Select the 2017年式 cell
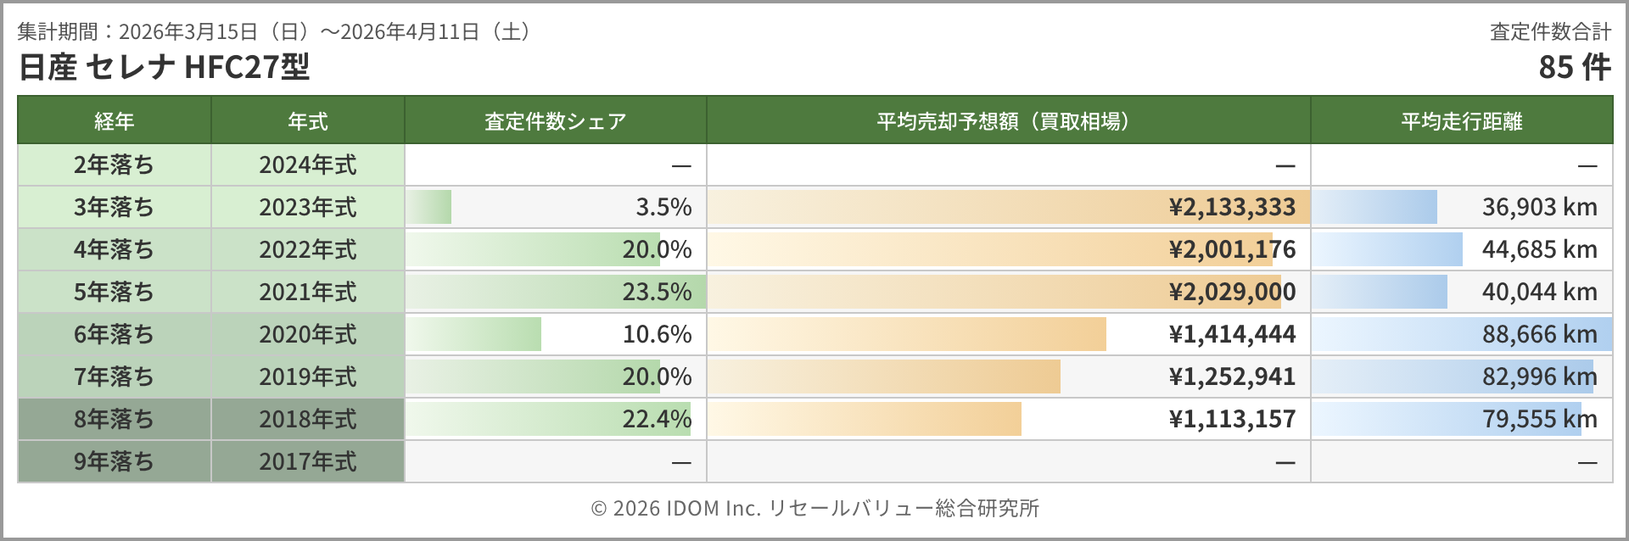Image resolution: width=1629 pixels, height=541 pixels. click(x=308, y=461)
